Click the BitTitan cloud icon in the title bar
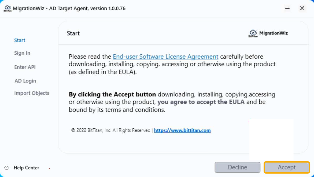Viewport: 314px width, 177px height. coord(8,8)
